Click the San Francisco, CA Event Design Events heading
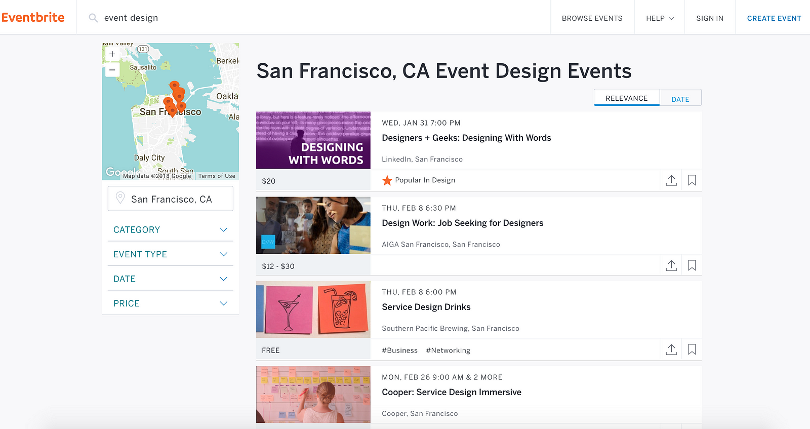 coord(444,71)
